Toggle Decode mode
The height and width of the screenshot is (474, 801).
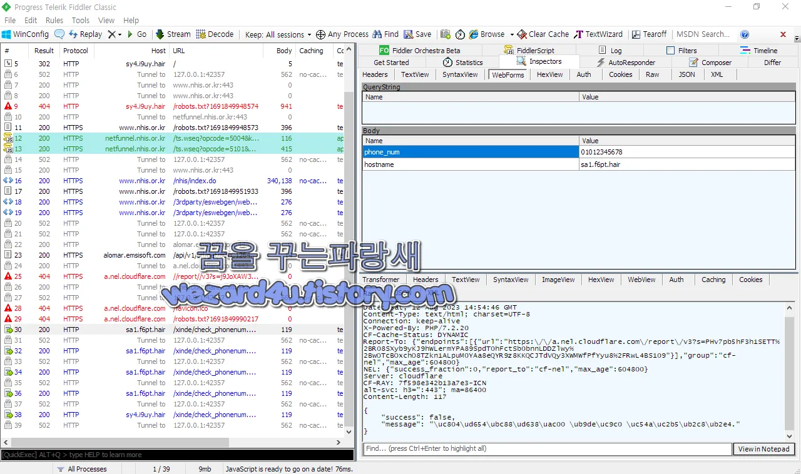[215, 34]
